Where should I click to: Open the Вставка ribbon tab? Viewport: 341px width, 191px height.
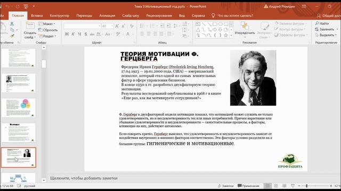click(37, 15)
